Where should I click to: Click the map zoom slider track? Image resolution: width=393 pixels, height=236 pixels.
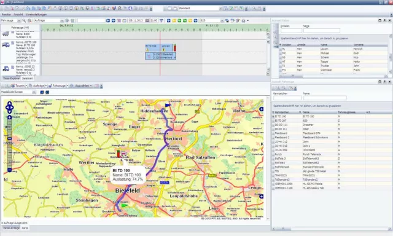[x=10, y=143]
